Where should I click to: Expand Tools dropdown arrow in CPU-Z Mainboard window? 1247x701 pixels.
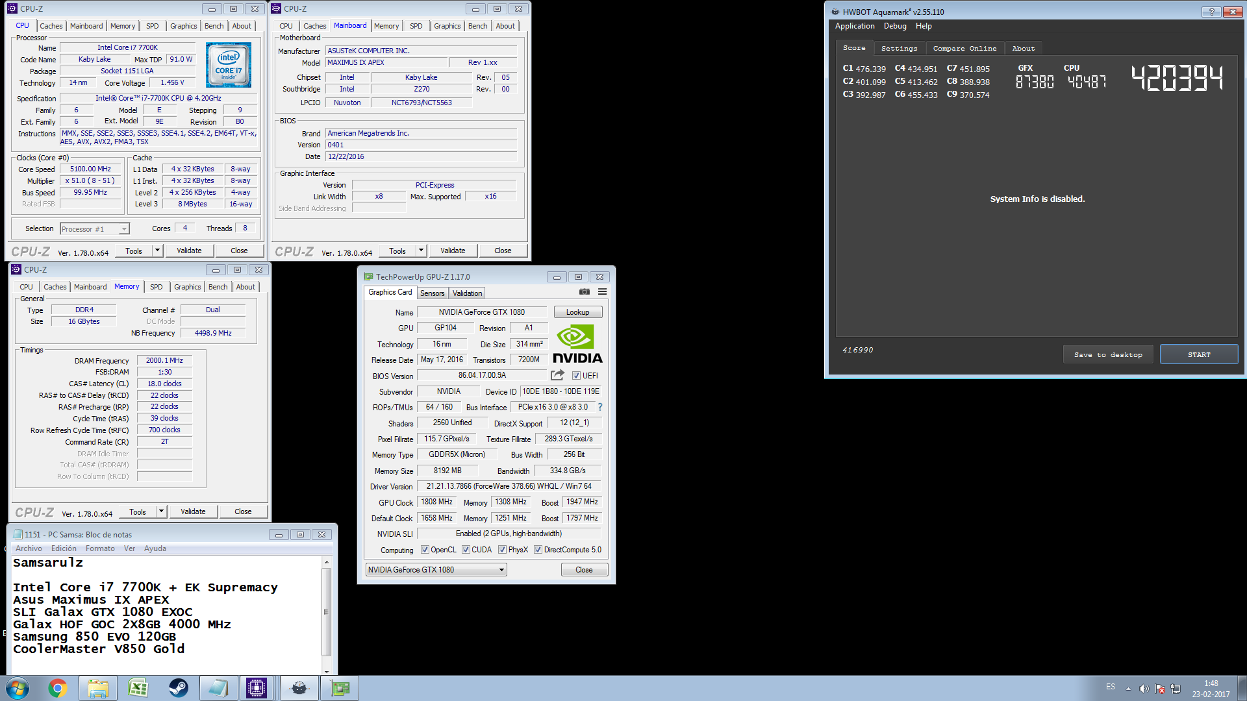421,250
